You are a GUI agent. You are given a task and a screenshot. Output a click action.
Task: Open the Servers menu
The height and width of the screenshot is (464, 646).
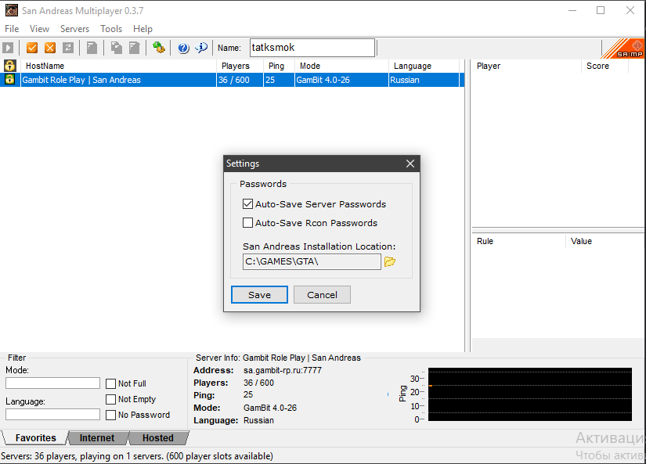[74, 29]
